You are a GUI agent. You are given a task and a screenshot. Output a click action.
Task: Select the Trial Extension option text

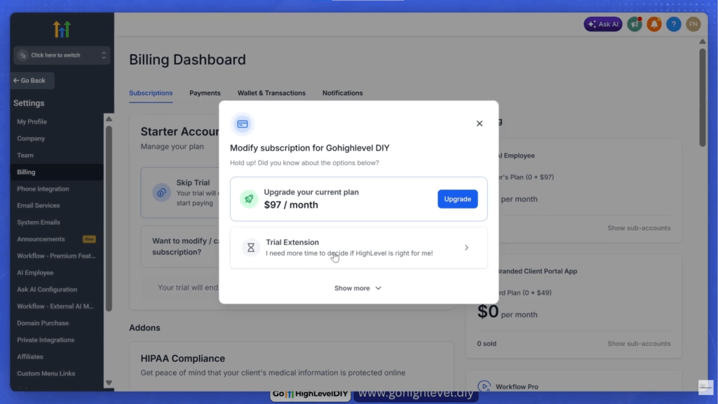(x=292, y=242)
